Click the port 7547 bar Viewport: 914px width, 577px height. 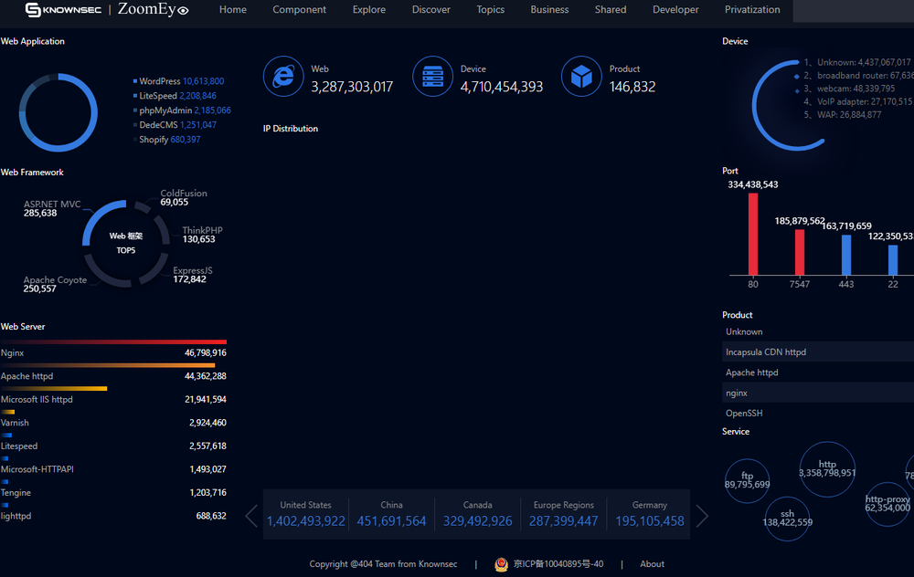(x=800, y=252)
